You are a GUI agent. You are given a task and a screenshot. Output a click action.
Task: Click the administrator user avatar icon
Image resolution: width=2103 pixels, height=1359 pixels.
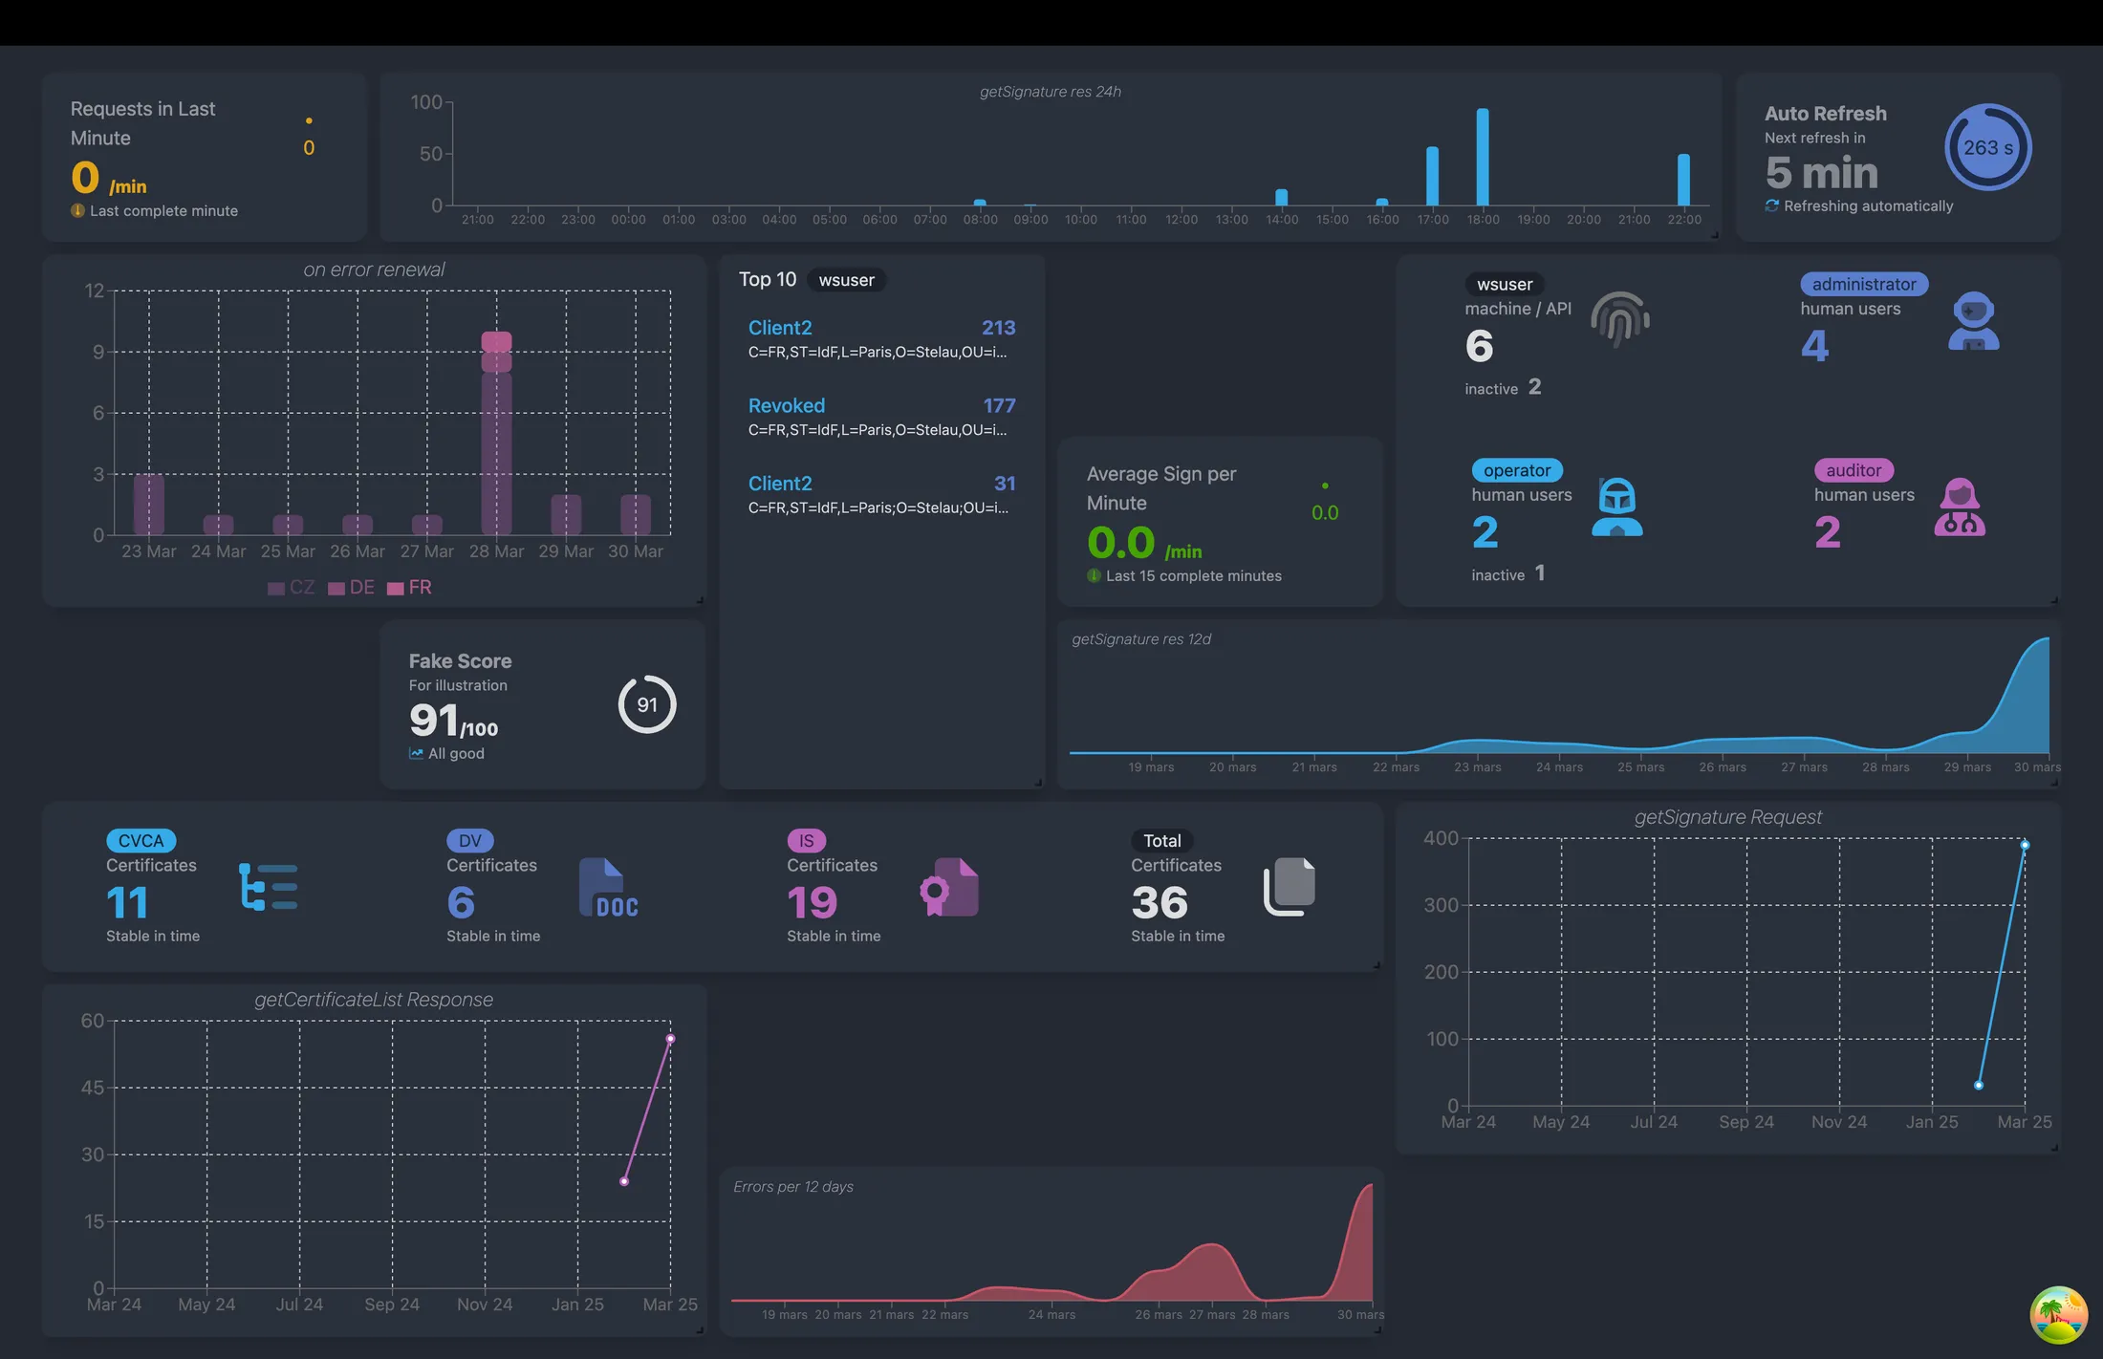click(x=1973, y=321)
